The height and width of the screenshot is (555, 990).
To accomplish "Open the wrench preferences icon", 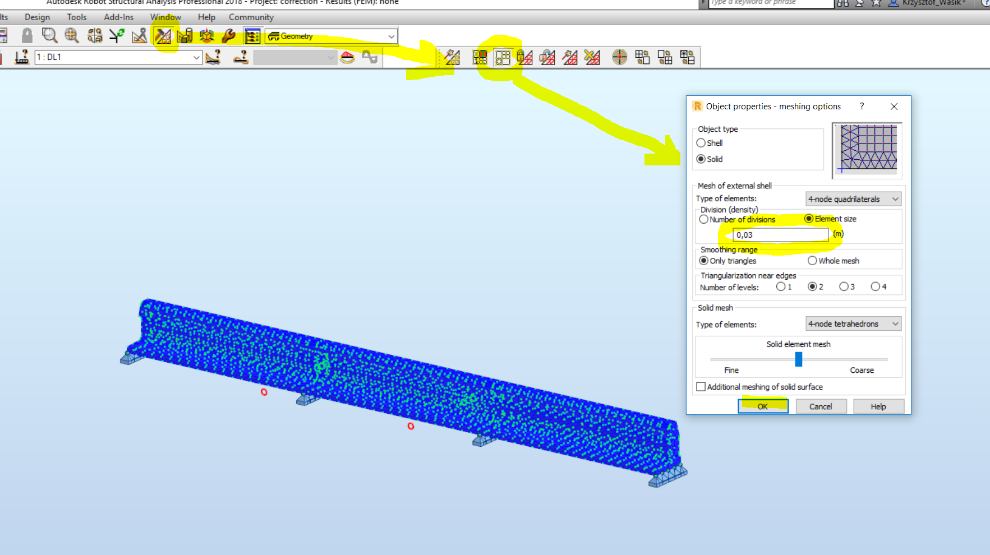I will click(x=228, y=36).
